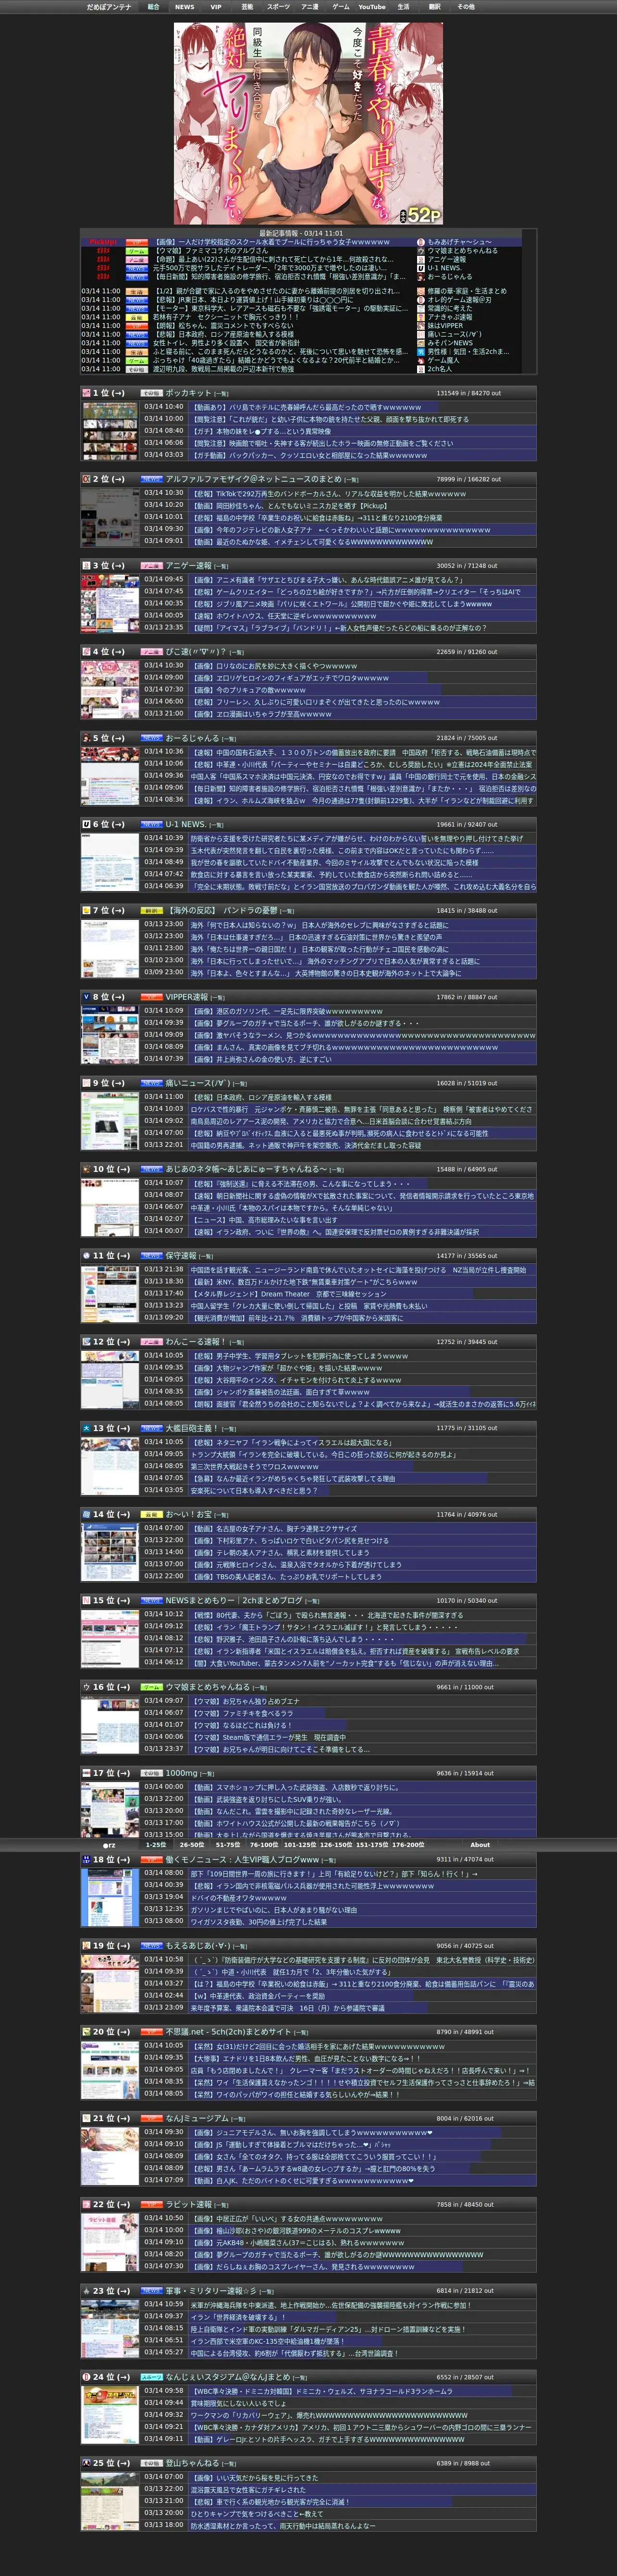This screenshot has height=2576, width=617.
Task: Select the VIP tab in top navigation
Action: [216, 7]
